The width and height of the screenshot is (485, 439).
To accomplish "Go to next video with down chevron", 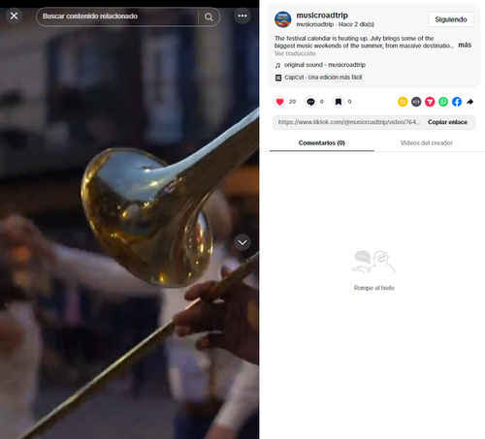I will 242,242.
